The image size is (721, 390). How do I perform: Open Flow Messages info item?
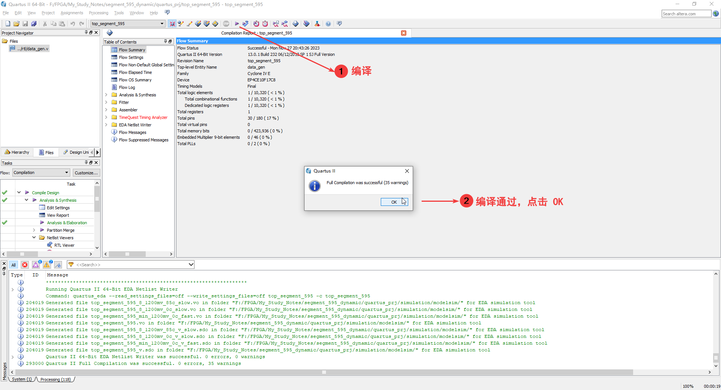(133, 132)
